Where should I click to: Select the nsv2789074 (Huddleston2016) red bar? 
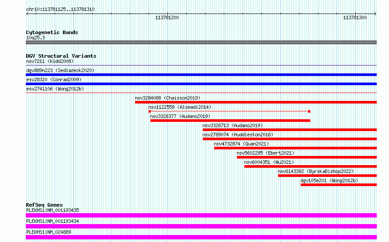(290, 139)
